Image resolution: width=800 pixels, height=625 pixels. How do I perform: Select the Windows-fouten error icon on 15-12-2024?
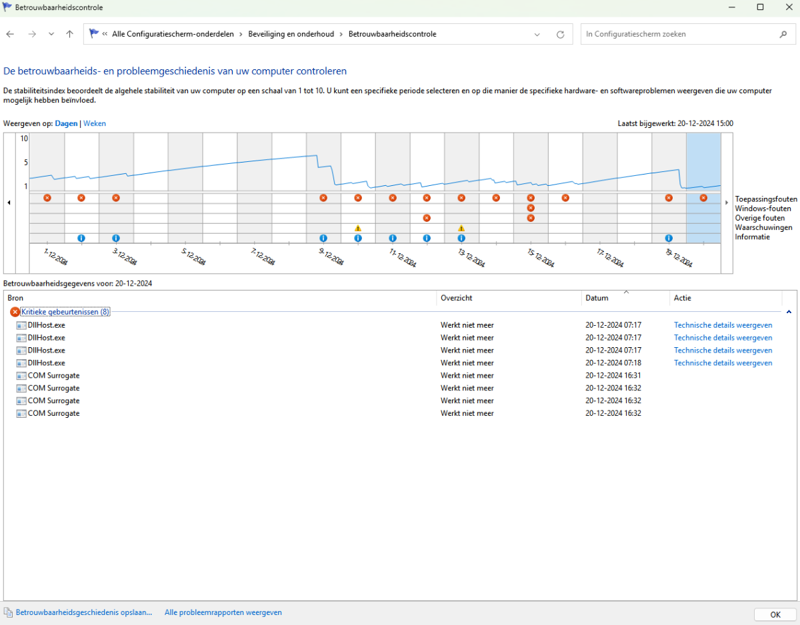click(x=531, y=208)
